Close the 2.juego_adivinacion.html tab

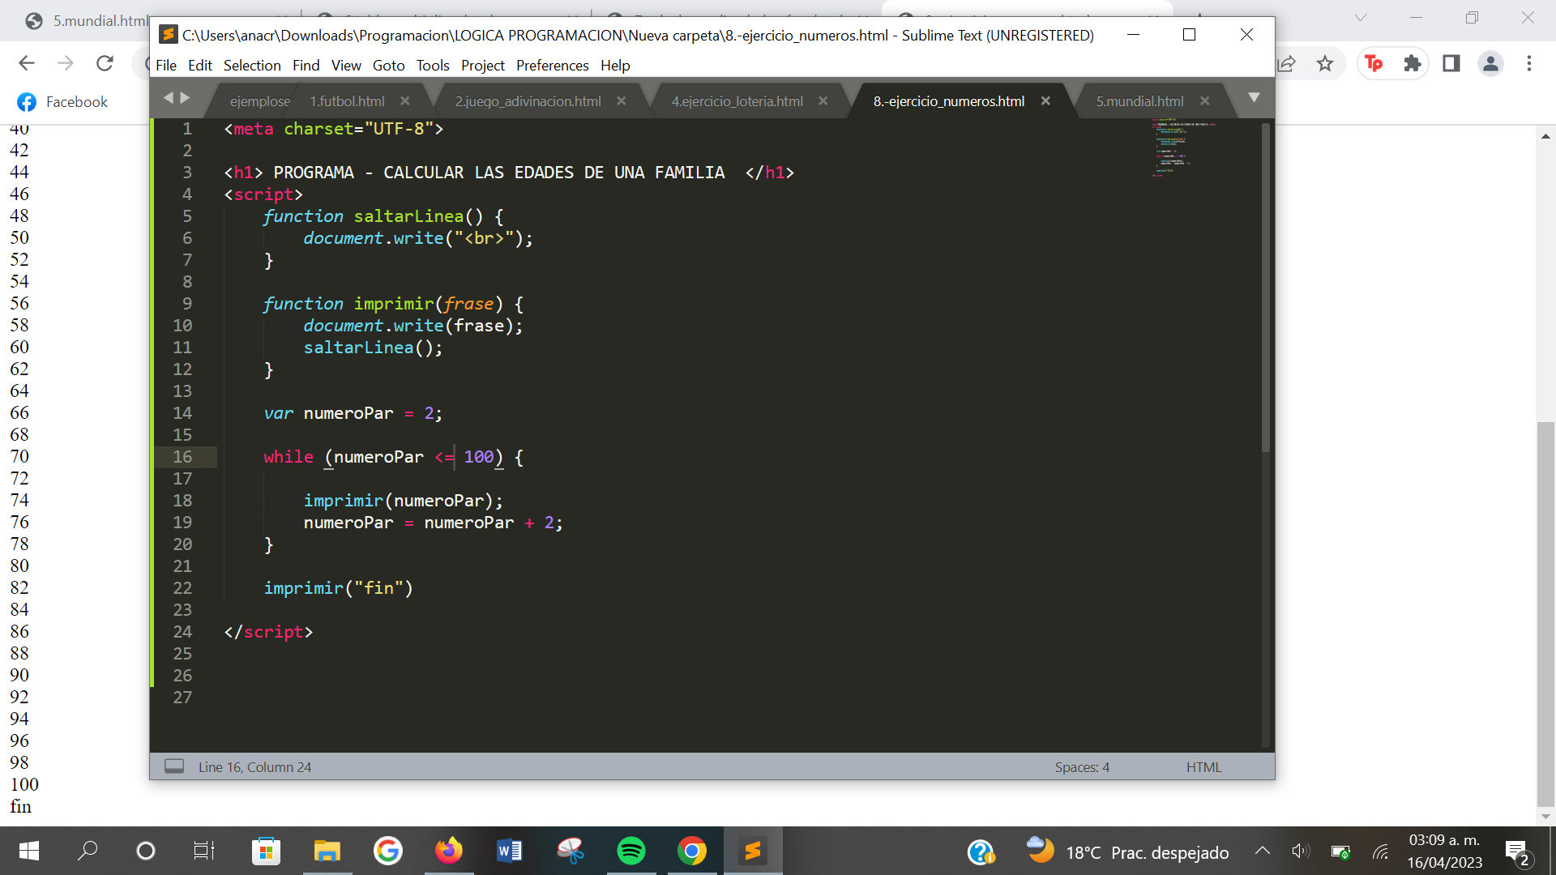621,100
